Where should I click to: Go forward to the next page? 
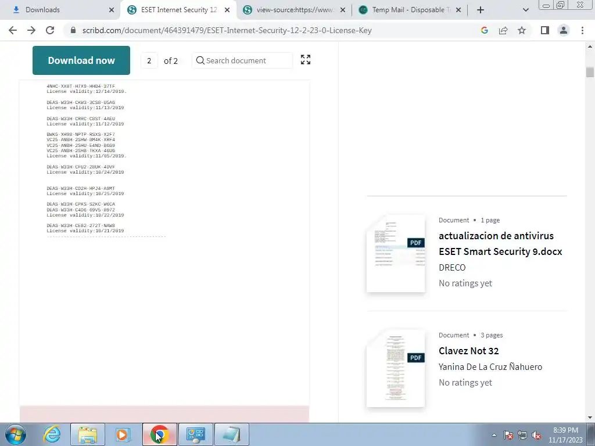31,30
